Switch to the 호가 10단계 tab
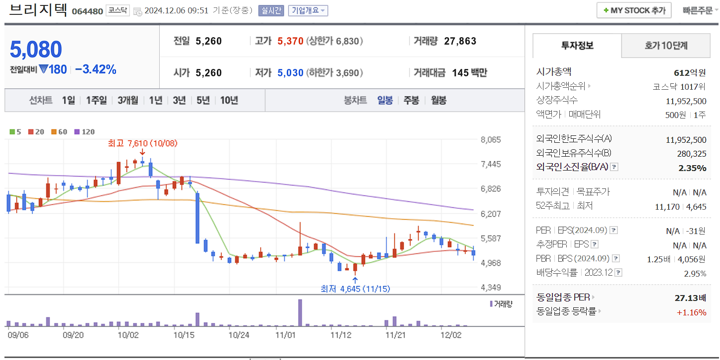The image size is (720, 360). (666, 45)
